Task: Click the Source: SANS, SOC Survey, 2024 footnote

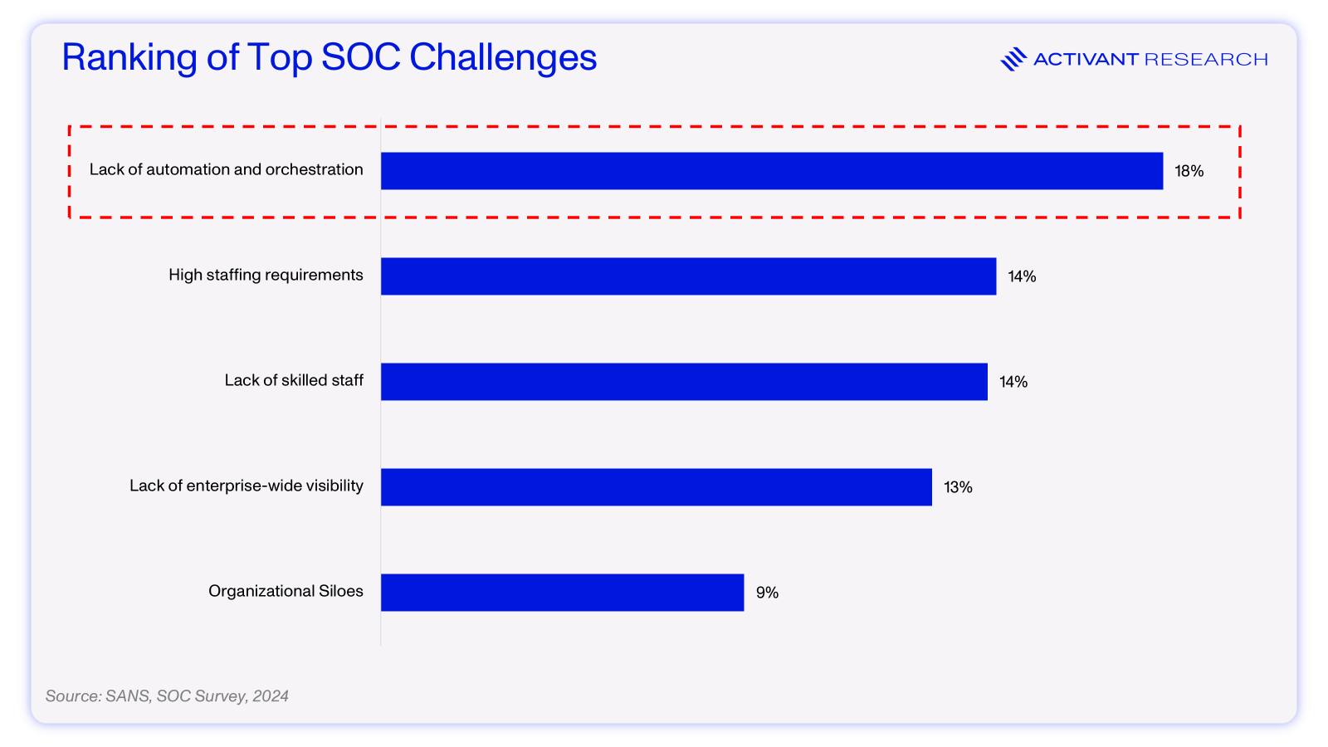Action: 167,696
